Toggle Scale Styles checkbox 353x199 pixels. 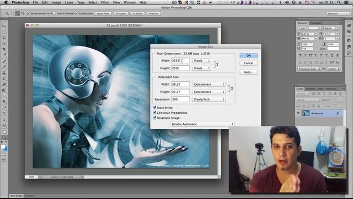coord(154,108)
